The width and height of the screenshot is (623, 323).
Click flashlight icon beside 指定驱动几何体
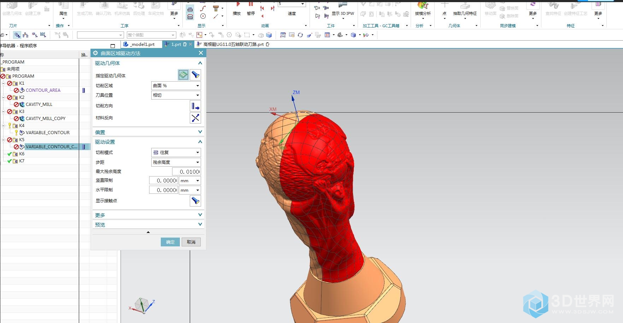point(195,75)
